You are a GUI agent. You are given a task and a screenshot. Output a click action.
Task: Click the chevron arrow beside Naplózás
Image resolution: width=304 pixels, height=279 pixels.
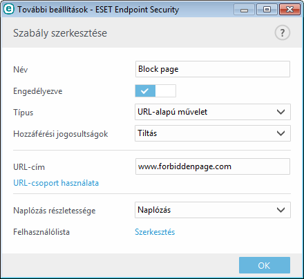[281, 210]
